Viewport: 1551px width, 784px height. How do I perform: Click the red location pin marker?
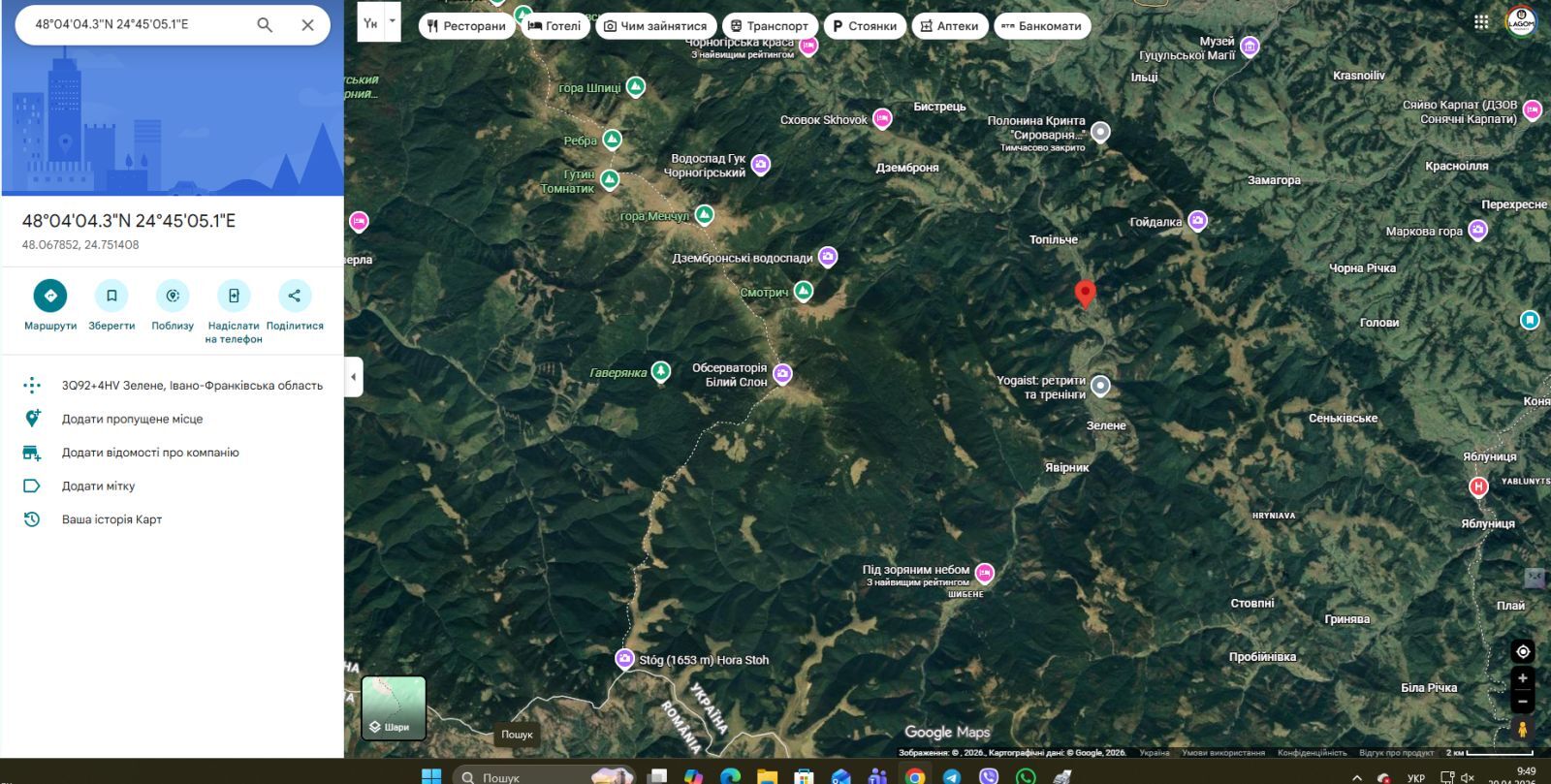(1086, 293)
